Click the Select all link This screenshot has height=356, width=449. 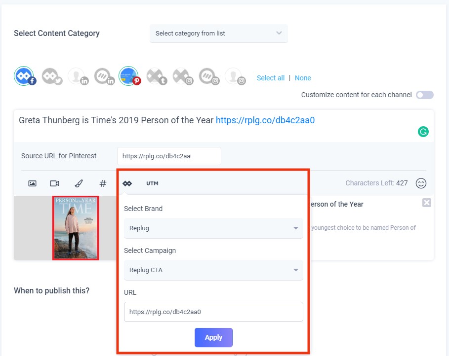tap(271, 78)
